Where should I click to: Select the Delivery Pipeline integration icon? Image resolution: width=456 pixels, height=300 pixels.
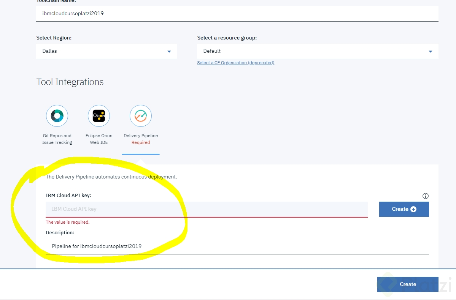[141, 116]
